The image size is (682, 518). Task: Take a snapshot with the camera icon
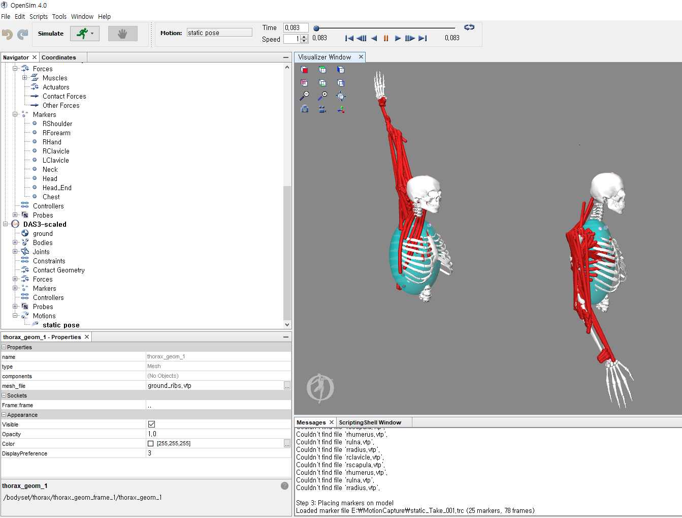(304, 109)
